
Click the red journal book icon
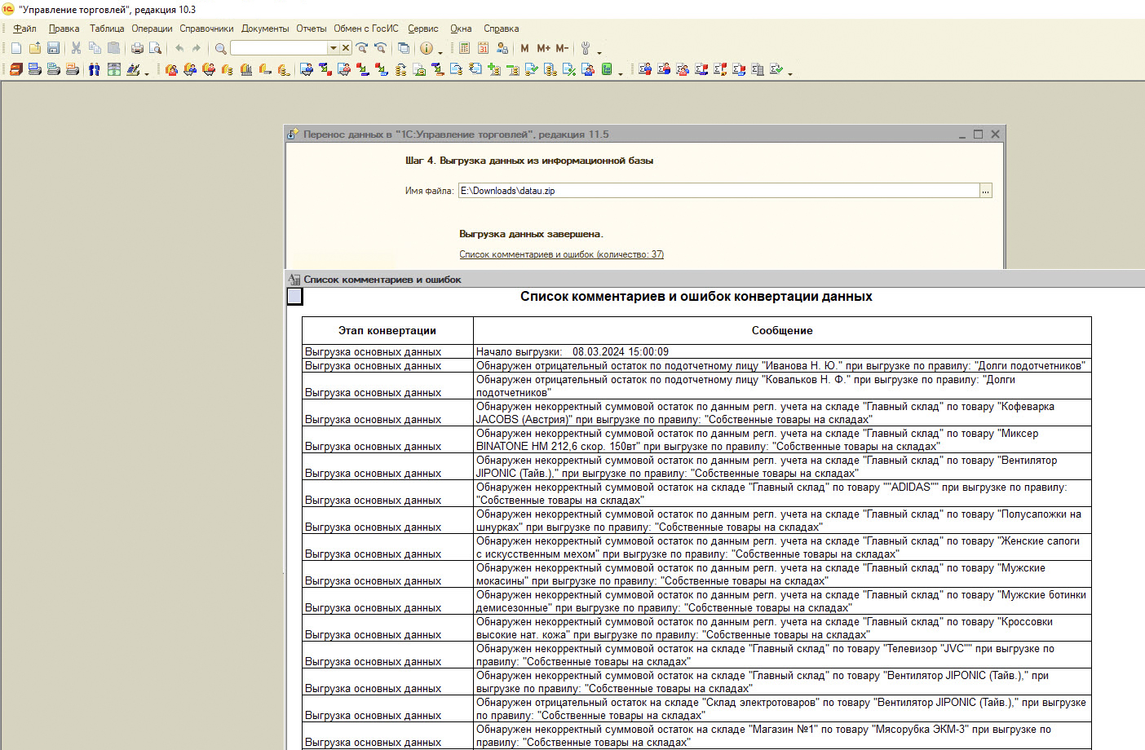click(x=16, y=69)
